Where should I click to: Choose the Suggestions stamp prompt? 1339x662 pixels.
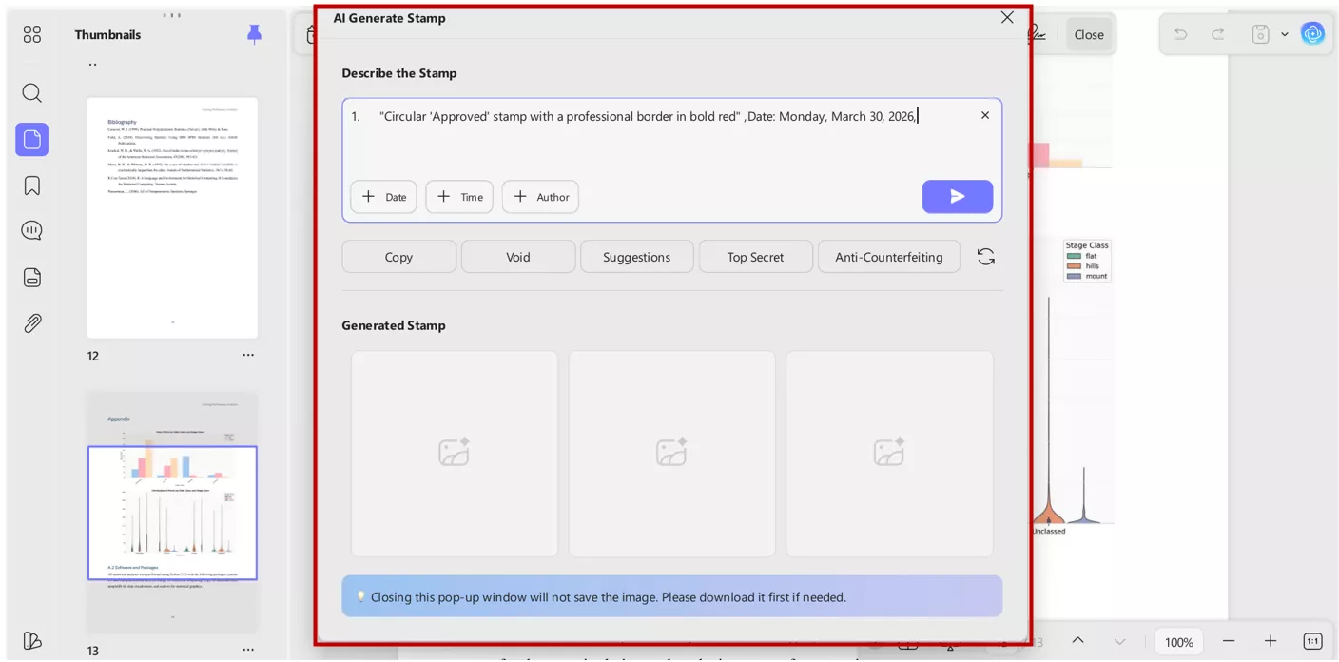click(x=637, y=257)
